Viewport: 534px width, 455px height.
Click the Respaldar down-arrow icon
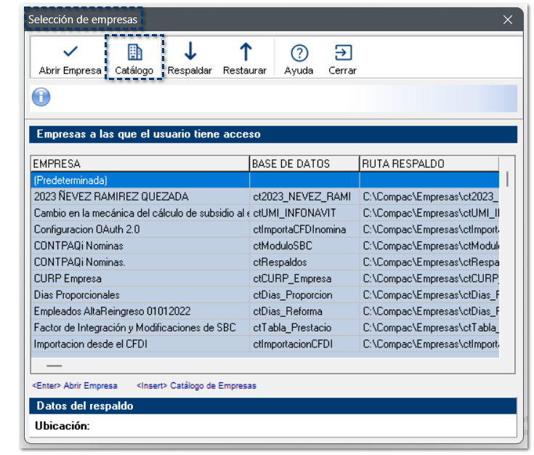point(190,52)
